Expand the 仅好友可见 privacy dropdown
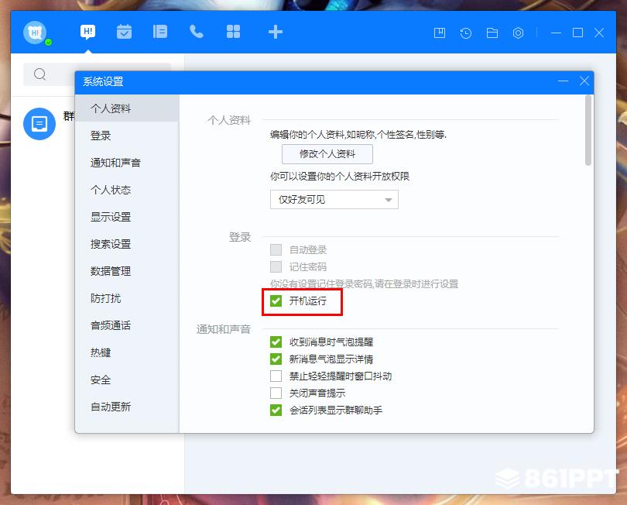 click(x=334, y=200)
